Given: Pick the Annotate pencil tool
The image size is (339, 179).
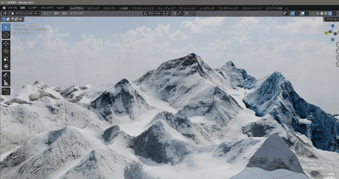Looking at the screenshot, I should [x=6, y=75].
